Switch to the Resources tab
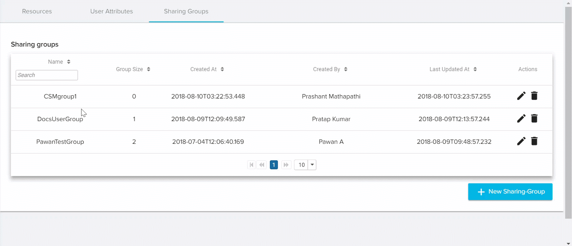This screenshot has height=246, width=572. click(x=37, y=11)
